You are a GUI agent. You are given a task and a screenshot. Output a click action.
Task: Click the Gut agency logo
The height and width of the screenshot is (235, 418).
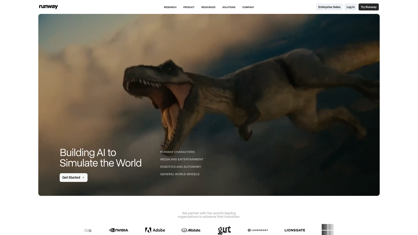(x=224, y=230)
